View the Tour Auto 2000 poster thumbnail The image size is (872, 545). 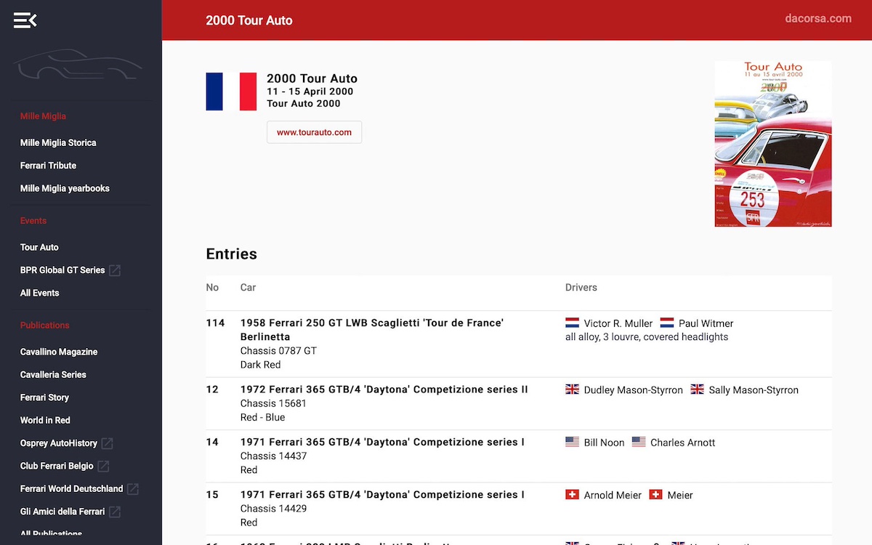click(x=773, y=144)
